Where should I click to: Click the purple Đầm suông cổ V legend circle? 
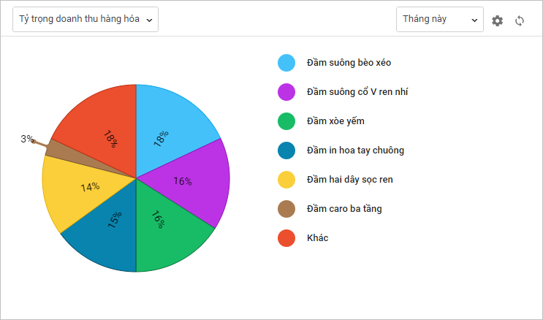point(286,92)
